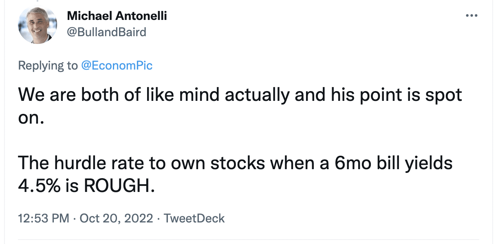Viewport: 498px width, 244px height.
Task: Open the Michael Antonelli display name
Action: point(117,16)
